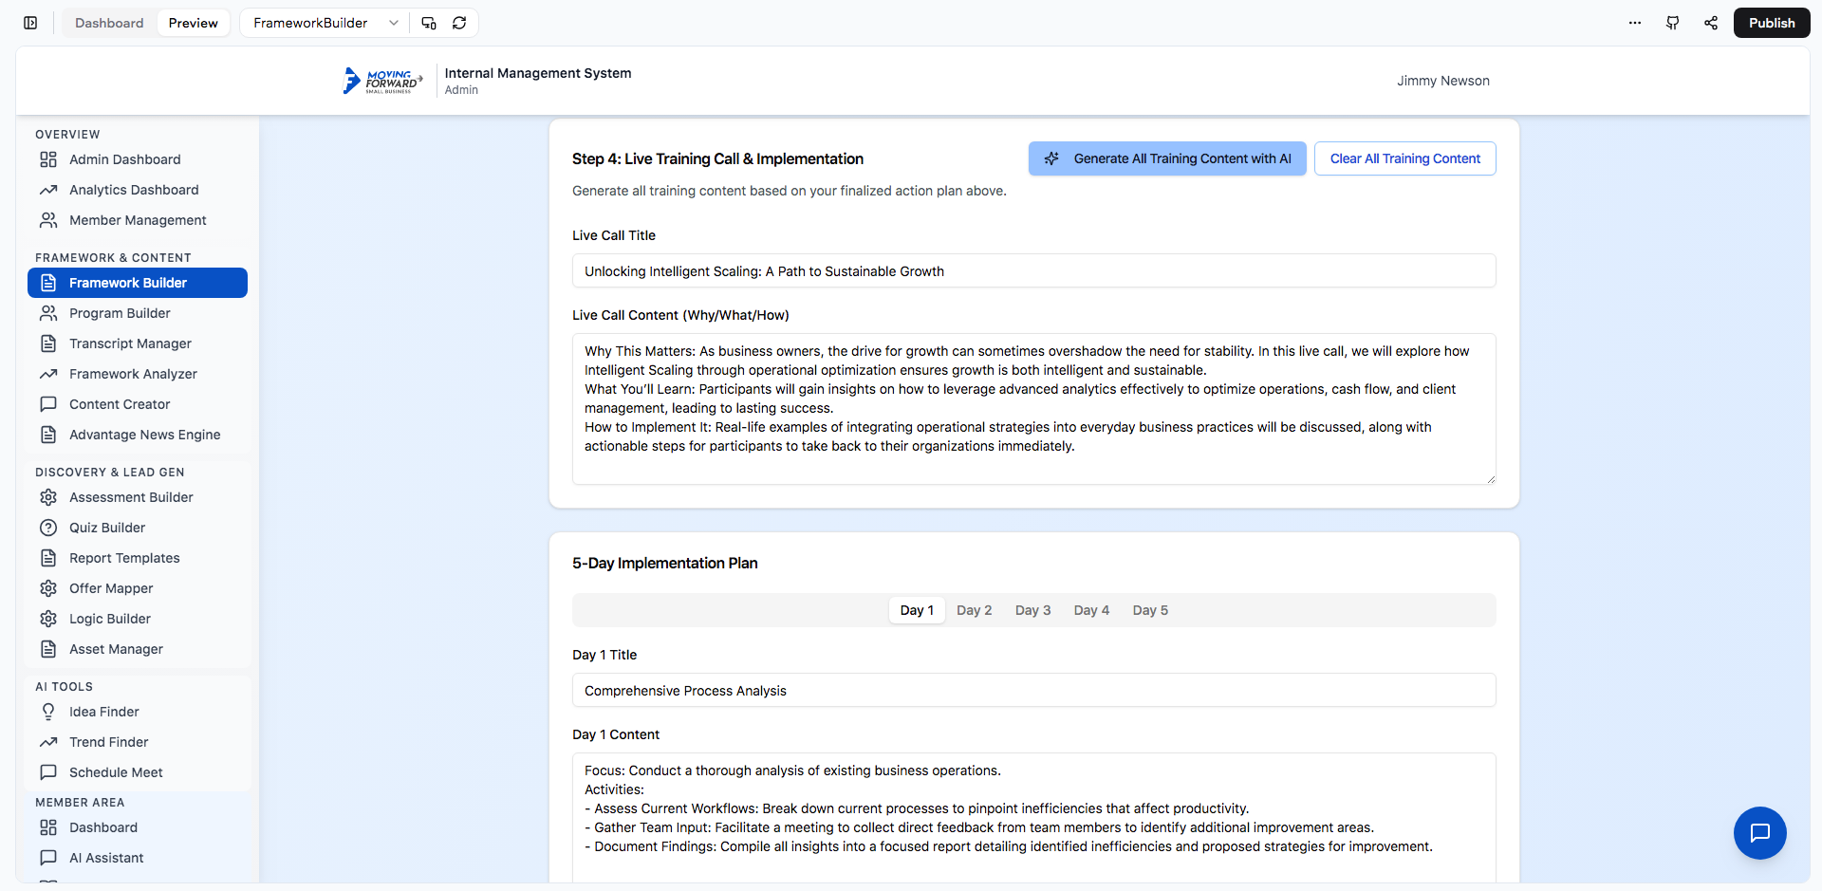
Task: Click Generate All Training Content with AI
Action: pos(1167,158)
